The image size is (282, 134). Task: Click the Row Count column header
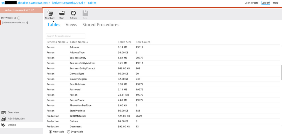point(143,42)
